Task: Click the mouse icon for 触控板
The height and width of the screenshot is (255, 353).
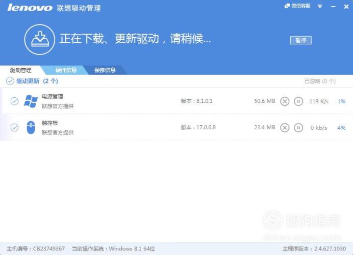Action: click(x=31, y=127)
